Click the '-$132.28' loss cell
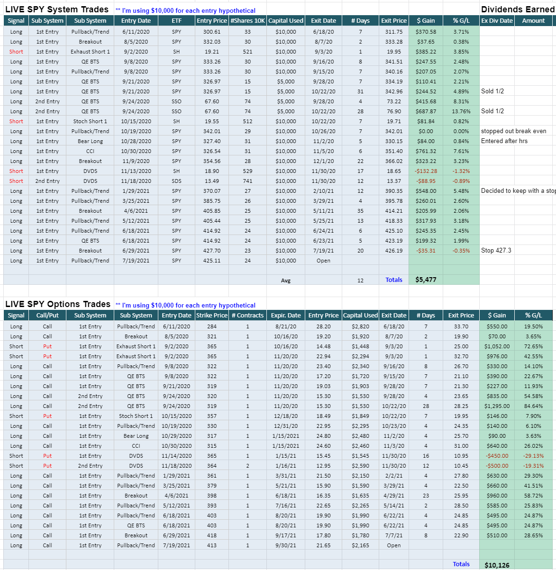This screenshot has height=570, width=556. click(x=426, y=171)
